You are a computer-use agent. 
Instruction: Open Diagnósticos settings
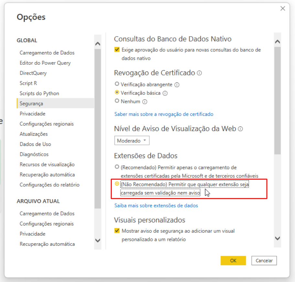click(34, 155)
